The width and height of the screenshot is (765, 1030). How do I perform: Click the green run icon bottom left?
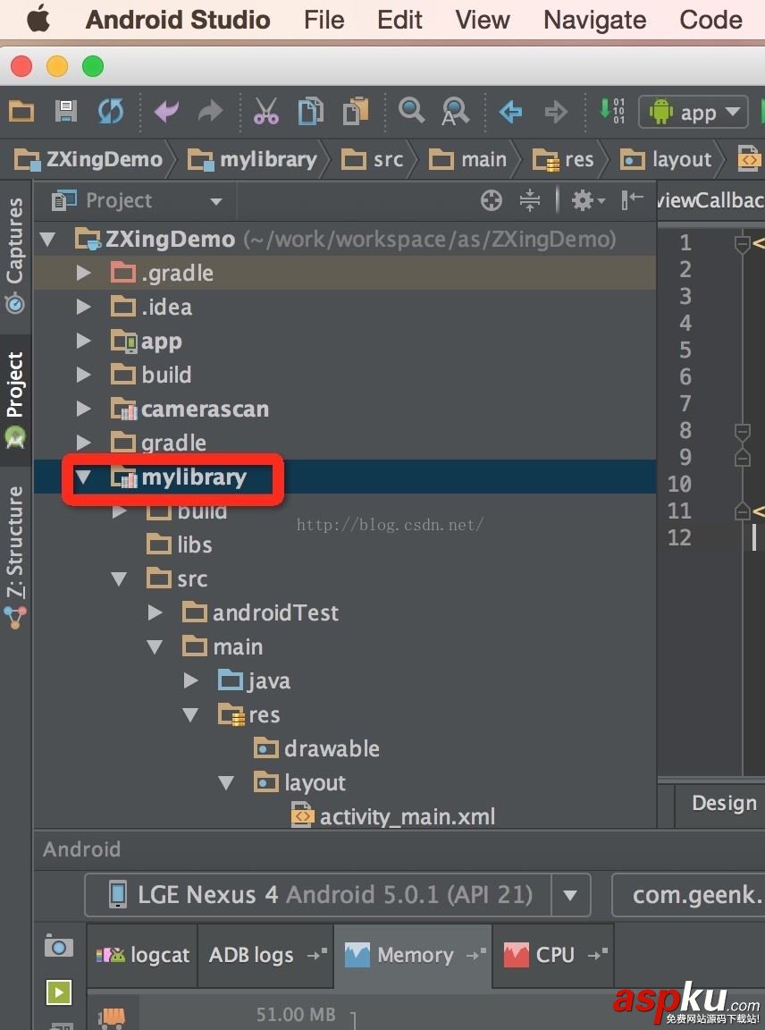[x=58, y=992]
